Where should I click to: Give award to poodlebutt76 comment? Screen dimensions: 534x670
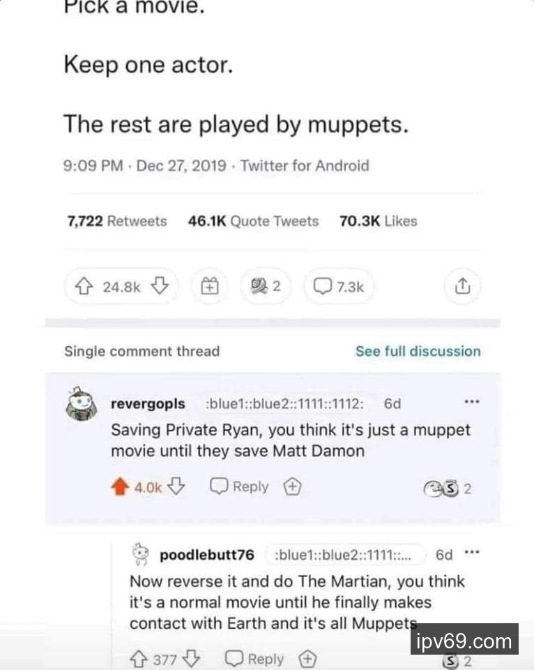coord(305,659)
